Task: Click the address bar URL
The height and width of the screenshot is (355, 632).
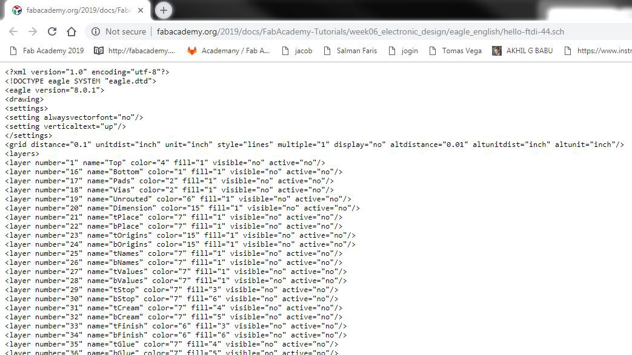Action: (x=361, y=31)
